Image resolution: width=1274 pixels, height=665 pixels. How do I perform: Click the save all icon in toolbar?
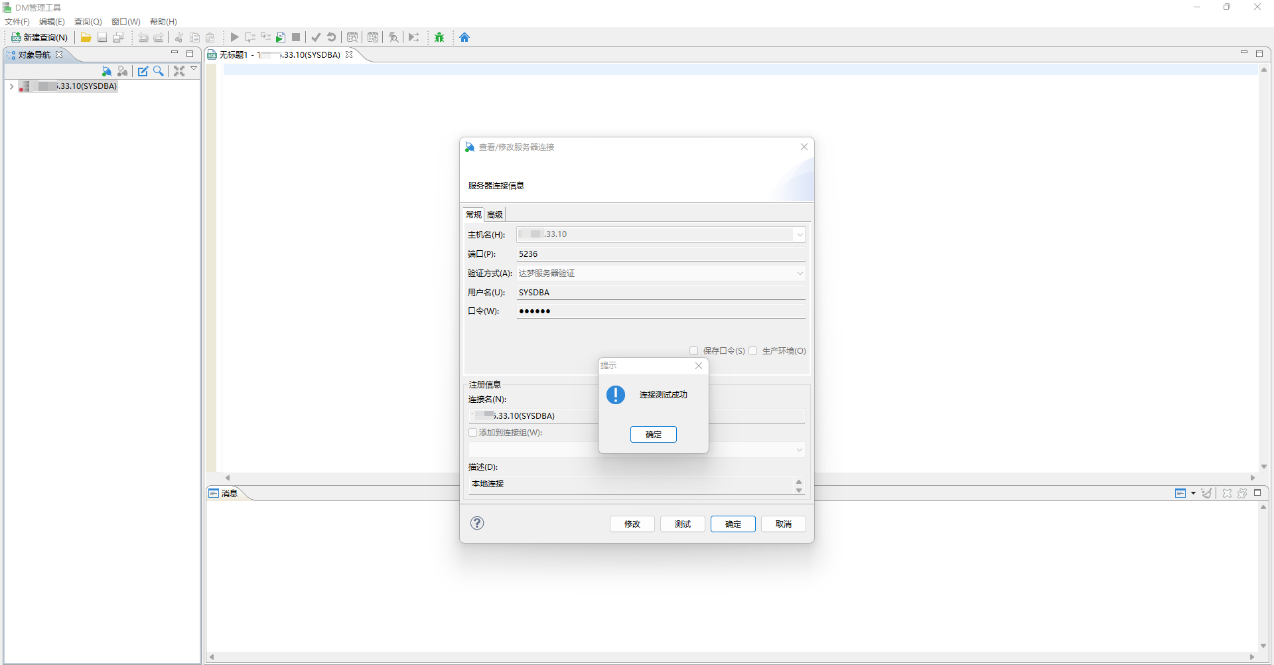118,37
